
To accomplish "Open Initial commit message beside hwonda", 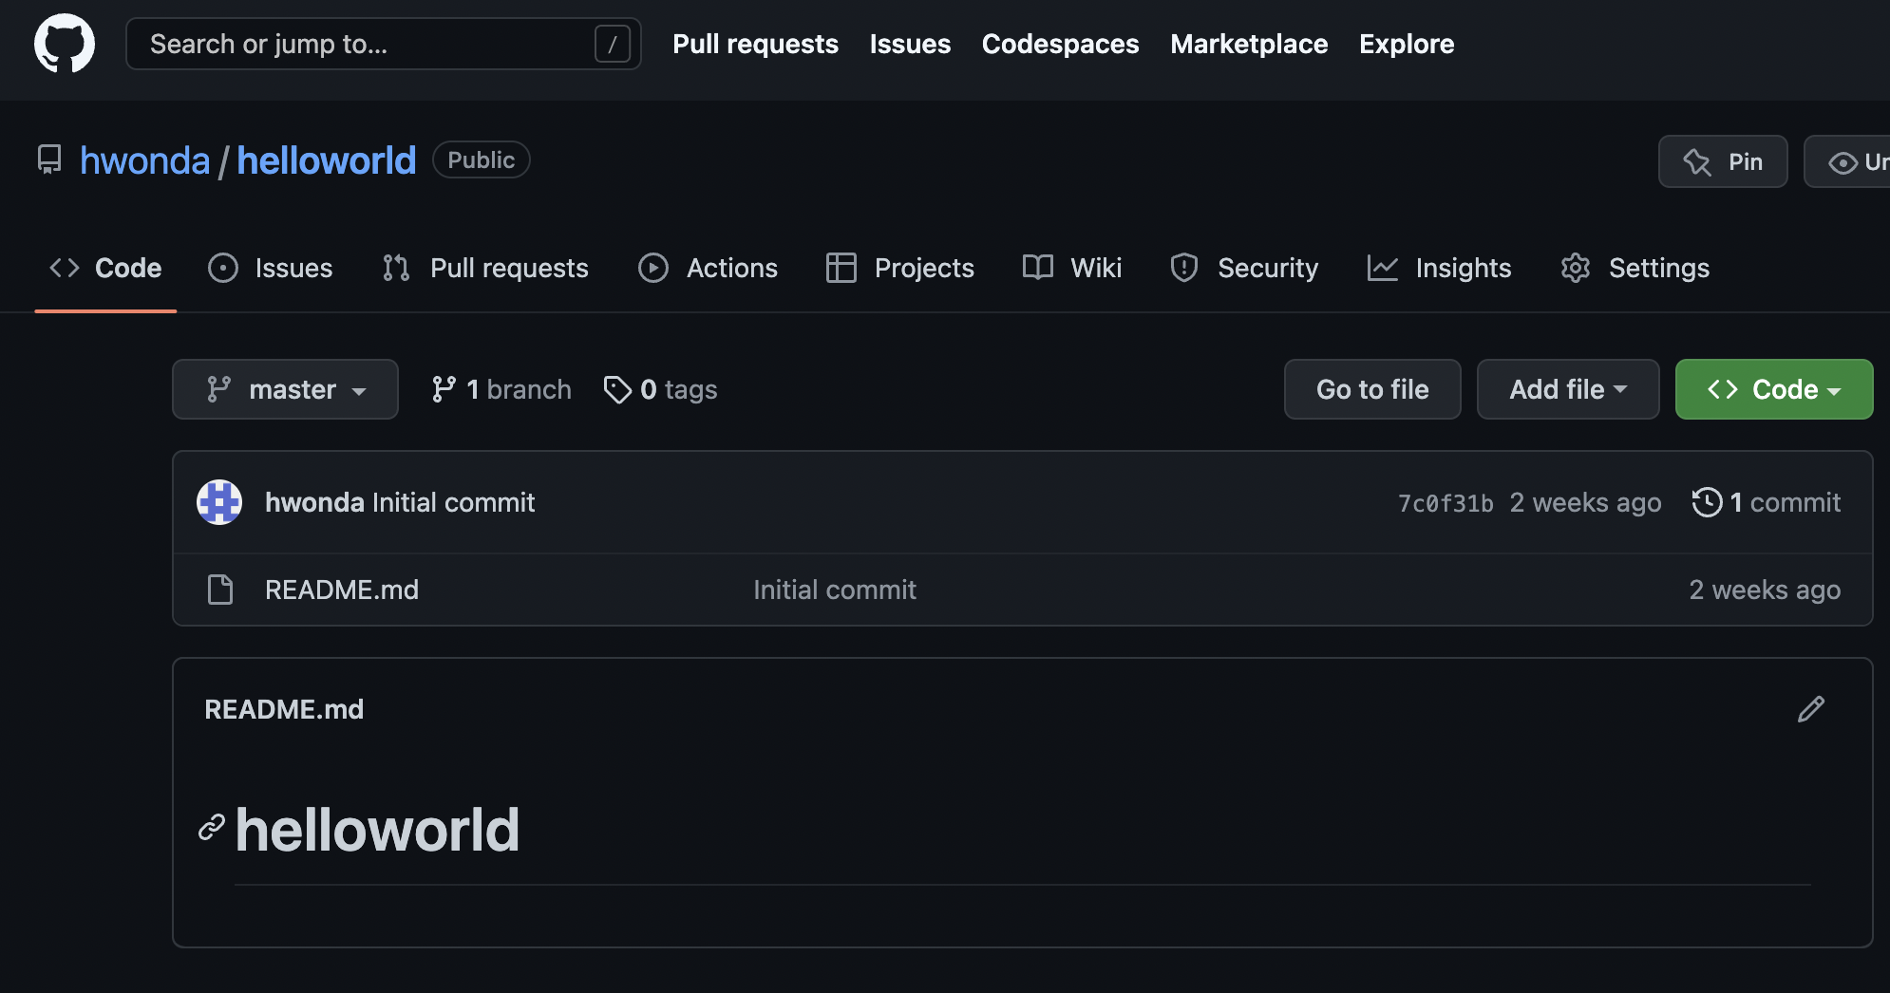I will pyautogui.click(x=454, y=502).
